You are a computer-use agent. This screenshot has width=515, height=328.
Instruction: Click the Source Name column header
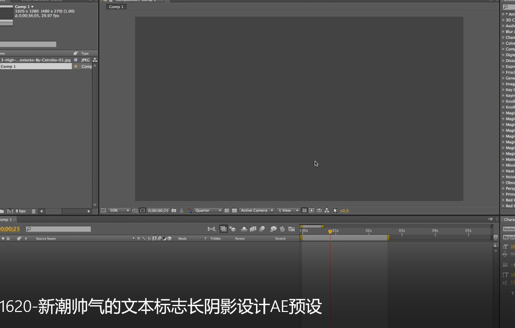coord(46,239)
